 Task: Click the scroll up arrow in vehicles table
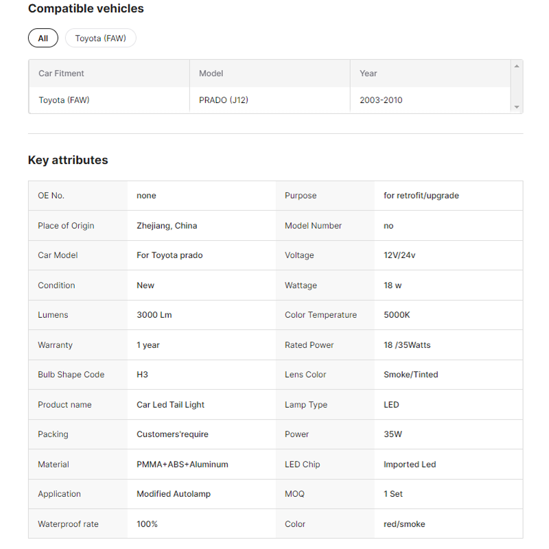click(x=516, y=66)
